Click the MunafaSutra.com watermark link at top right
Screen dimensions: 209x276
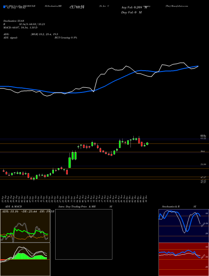click(177, 6)
